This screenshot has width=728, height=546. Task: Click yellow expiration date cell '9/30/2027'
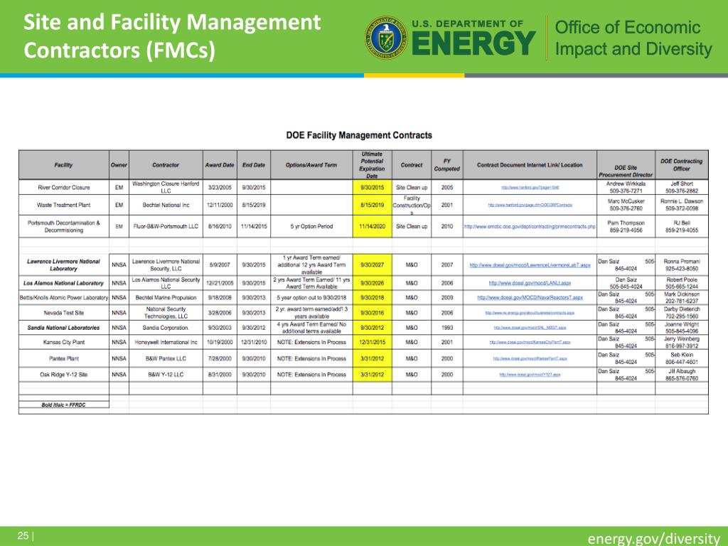(372, 264)
